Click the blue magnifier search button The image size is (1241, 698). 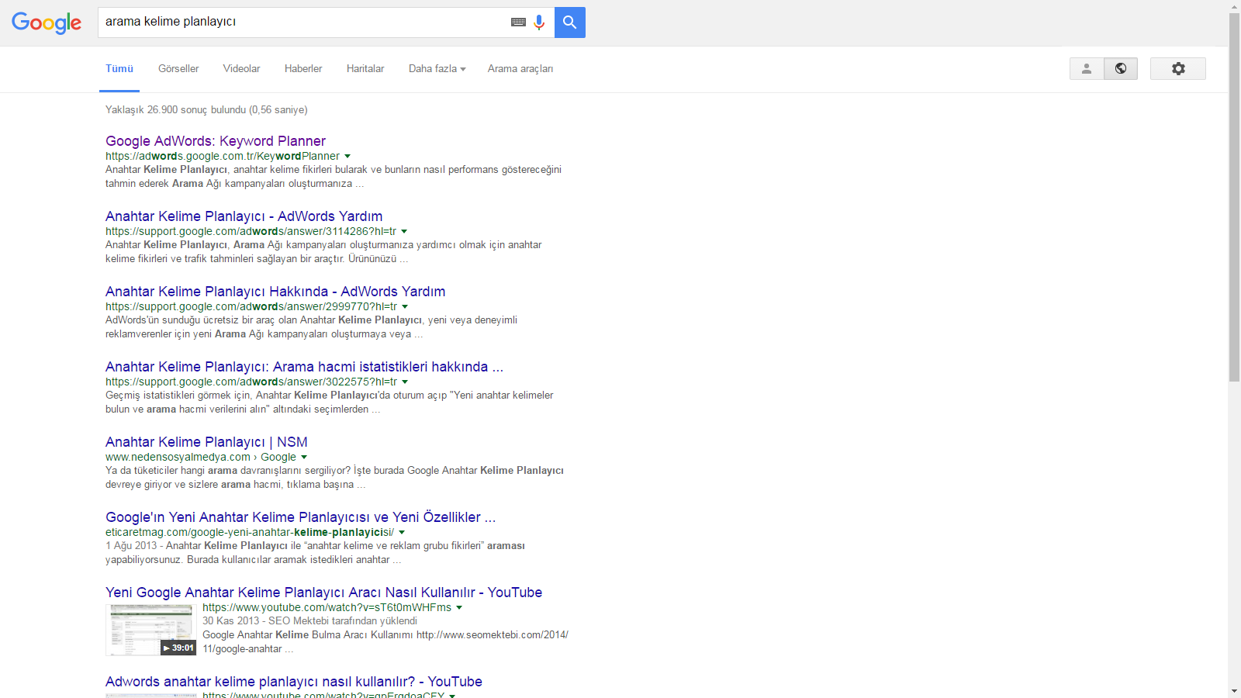[570, 22]
